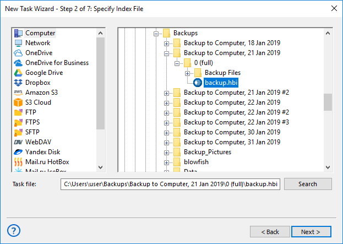Viewport: 343px width, 244px height.
Task: Click the Google Drive triangle icon
Action: point(18,73)
